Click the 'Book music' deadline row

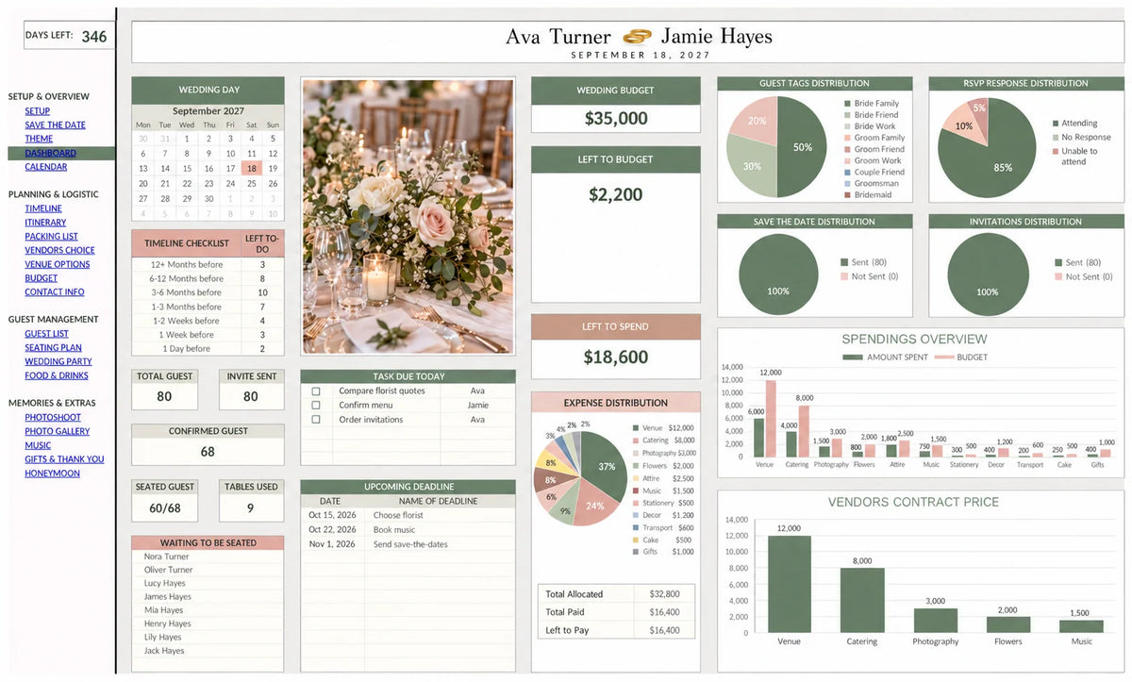point(408,530)
